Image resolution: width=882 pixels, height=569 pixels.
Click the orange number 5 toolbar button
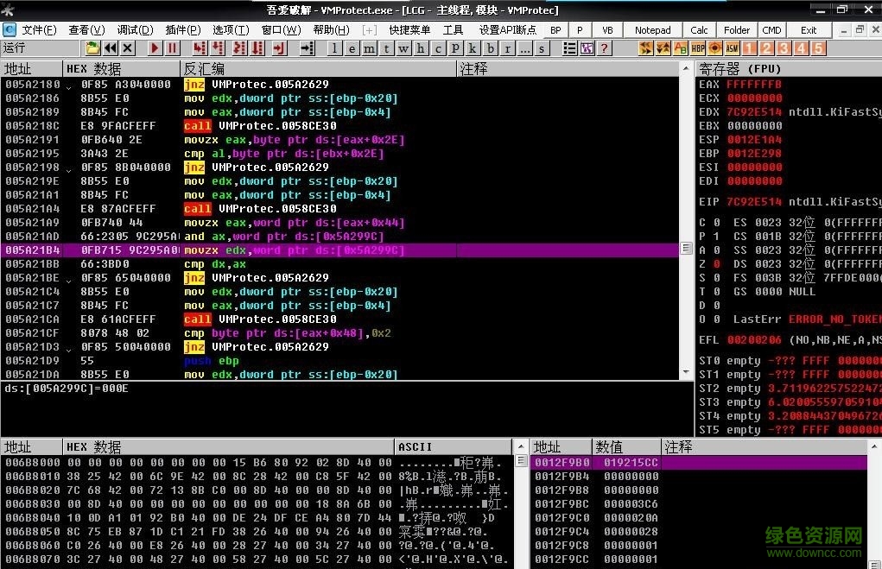[x=818, y=48]
